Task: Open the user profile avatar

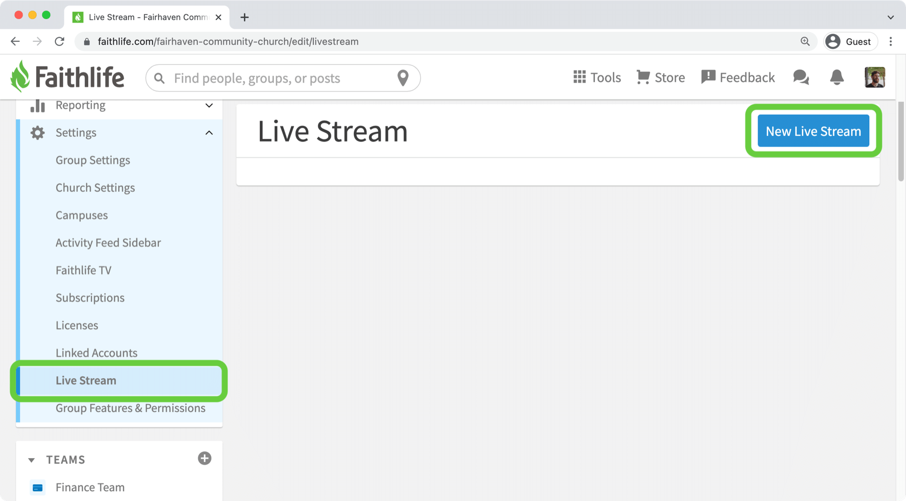Action: point(874,77)
